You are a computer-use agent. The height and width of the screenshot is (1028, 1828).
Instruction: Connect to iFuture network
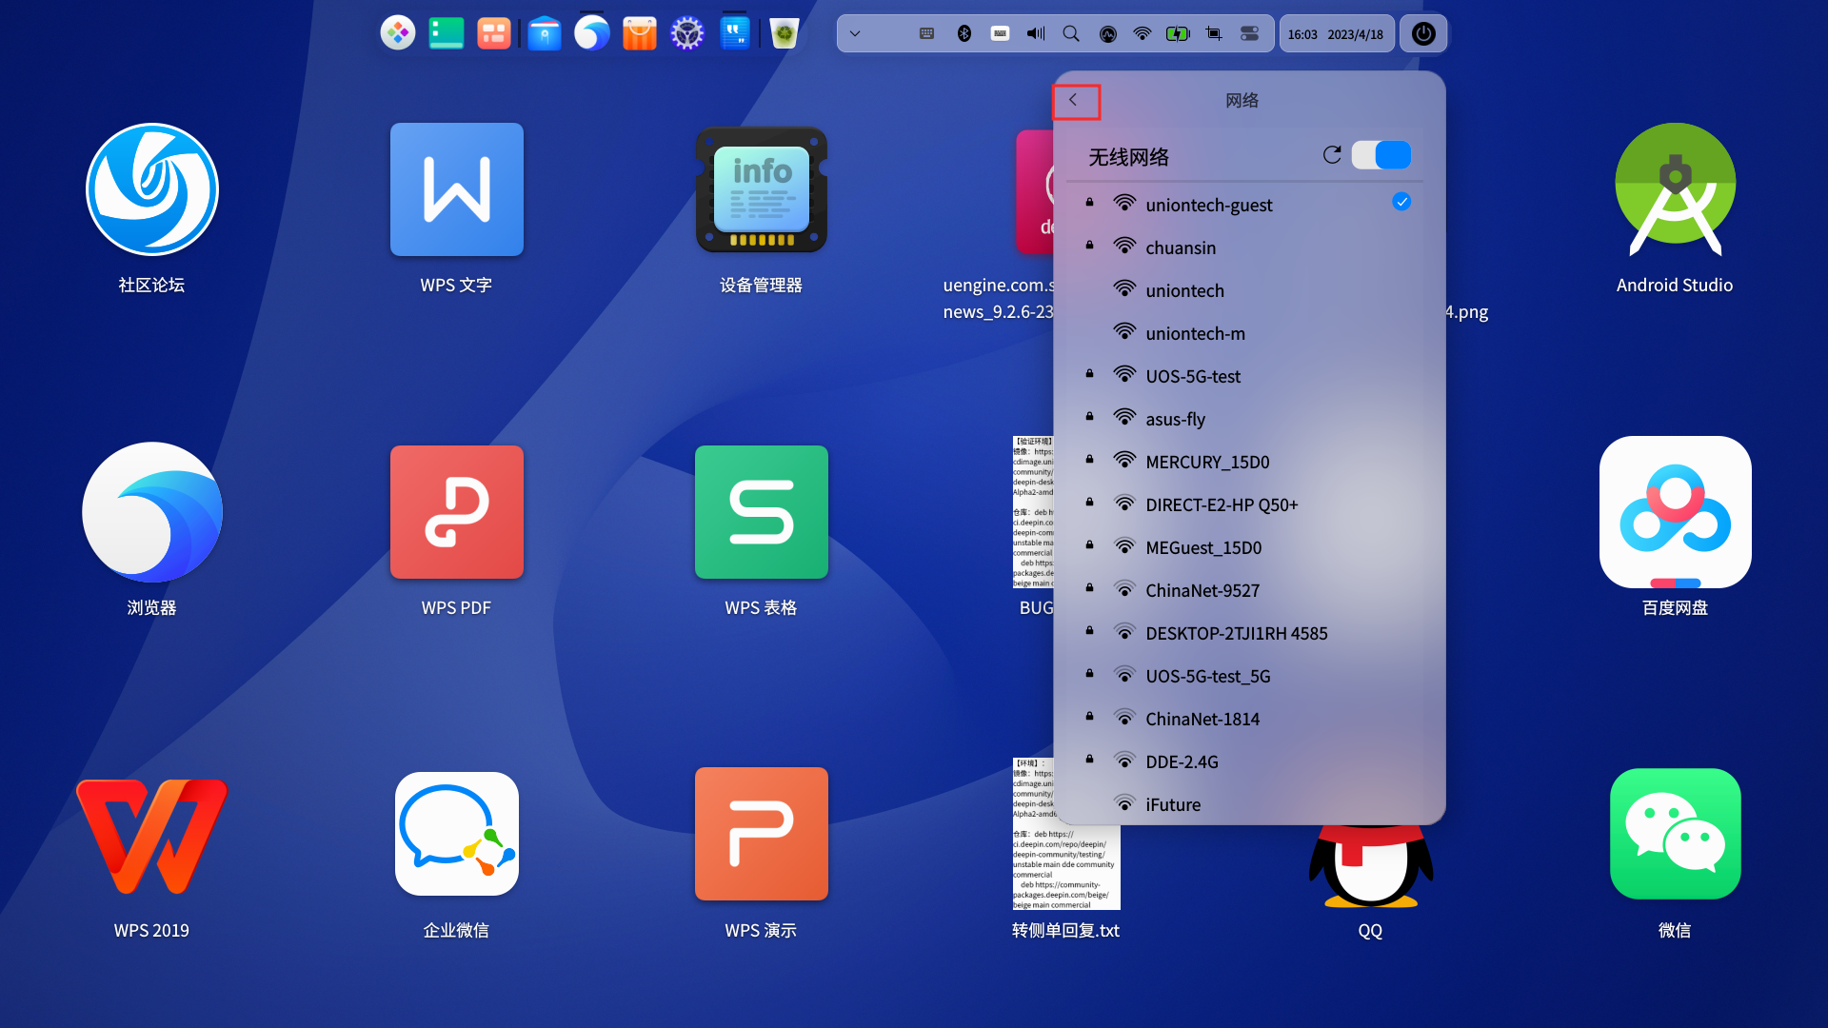click(1246, 804)
